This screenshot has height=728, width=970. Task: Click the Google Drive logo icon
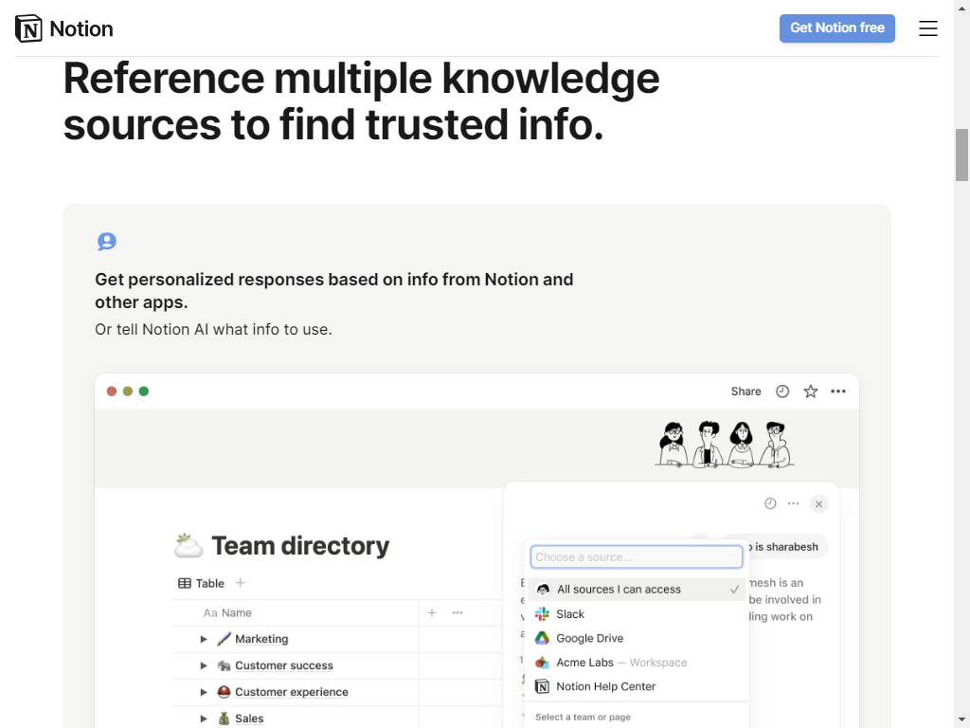542,638
